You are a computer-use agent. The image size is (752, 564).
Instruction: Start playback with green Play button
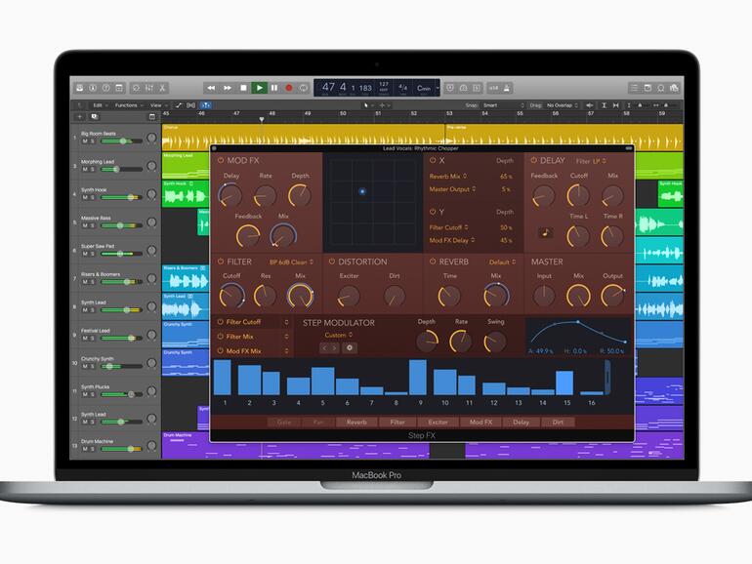[259, 88]
